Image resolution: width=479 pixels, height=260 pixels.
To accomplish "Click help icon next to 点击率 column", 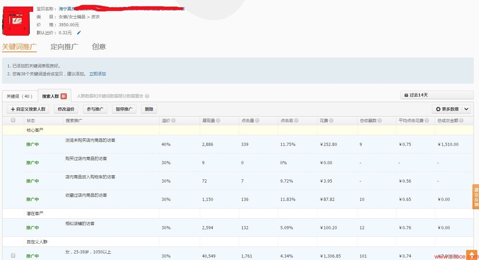I will click(x=296, y=121).
